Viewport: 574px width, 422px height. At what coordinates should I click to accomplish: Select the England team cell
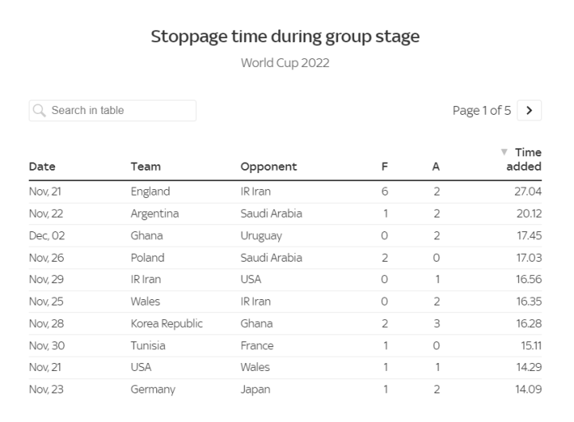click(x=151, y=192)
